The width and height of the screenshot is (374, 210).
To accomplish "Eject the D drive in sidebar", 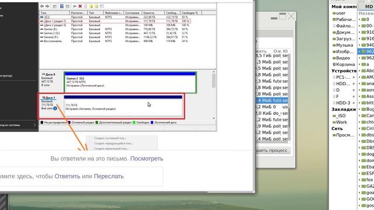I will (354, 90).
